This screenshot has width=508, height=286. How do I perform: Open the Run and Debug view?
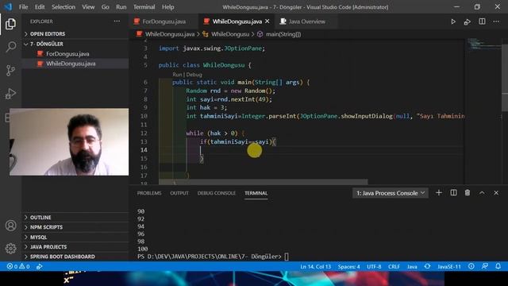click(10, 94)
